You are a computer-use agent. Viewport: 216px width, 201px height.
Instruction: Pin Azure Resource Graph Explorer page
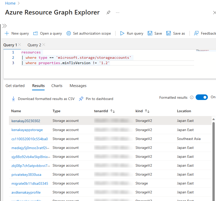click(x=109, y=12)
